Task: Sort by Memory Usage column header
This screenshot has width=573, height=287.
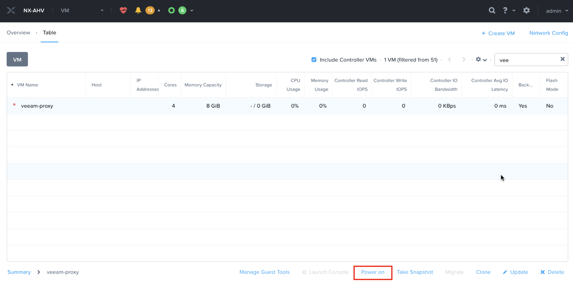Action: (x=320, y=85)
